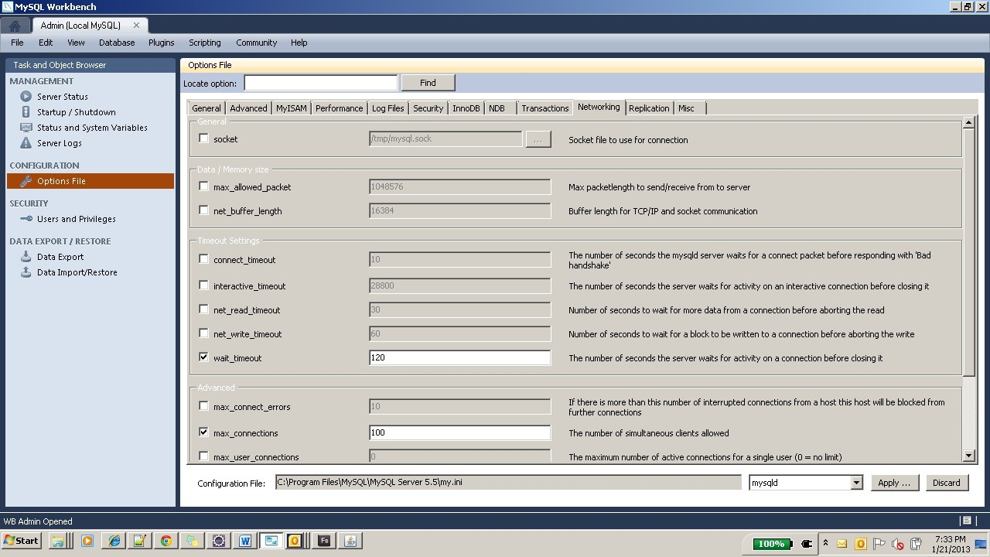Enable the max_allowed_packet checkbox
The height and width of the screenshot is (557, 990).
point(203,186)
